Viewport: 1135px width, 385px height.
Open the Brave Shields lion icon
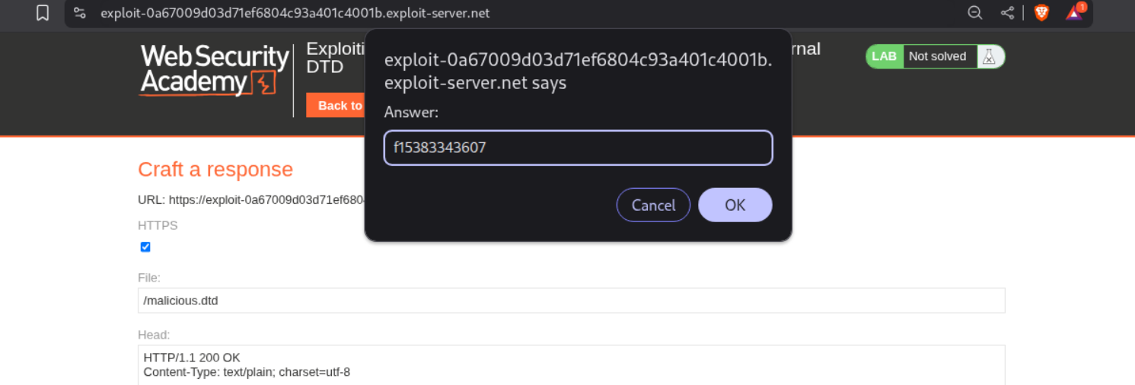tap(1041, 13)
